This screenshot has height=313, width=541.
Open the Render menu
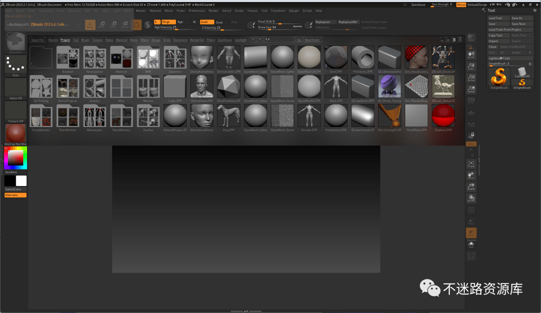pyautogui.click(x=213, y=10)
